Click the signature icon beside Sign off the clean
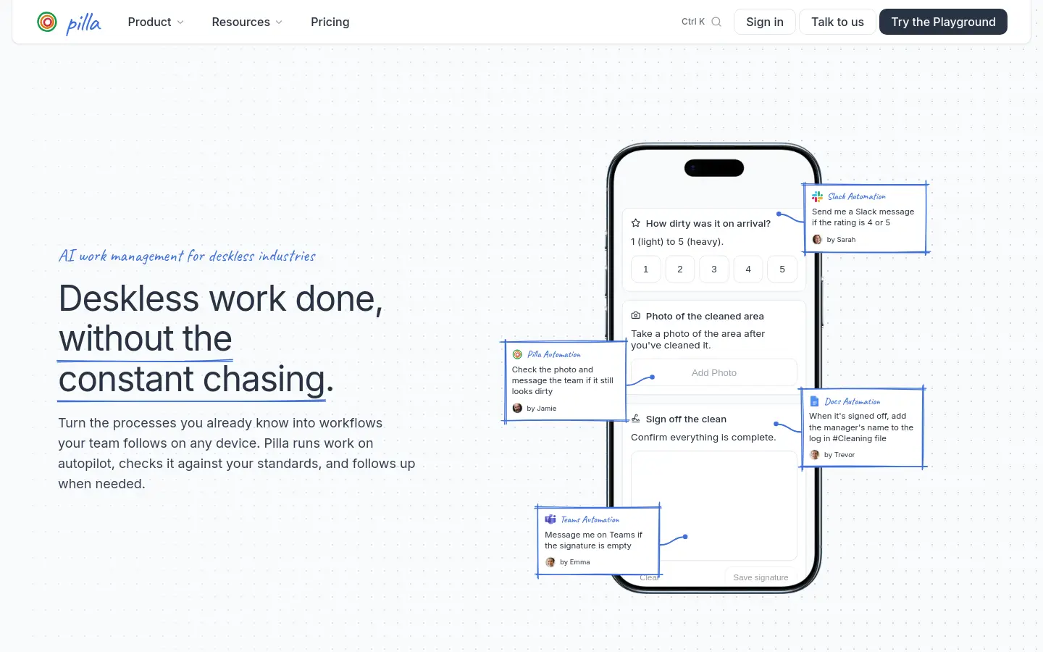The image size is (1043, 652). pyautogui.click(x=636, y=419)
